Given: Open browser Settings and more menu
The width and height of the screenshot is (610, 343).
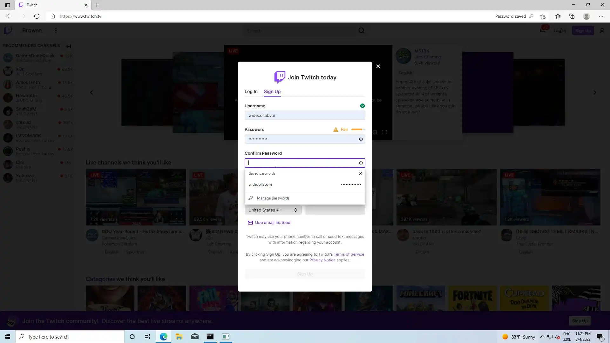Looking at the screenshot, I should pyautogui.click(x=601, y=16).
